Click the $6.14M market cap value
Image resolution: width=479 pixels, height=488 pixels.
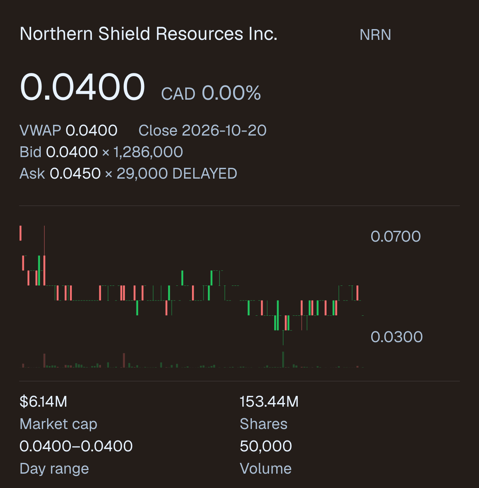pyautogui.click(x=44, y=401)
